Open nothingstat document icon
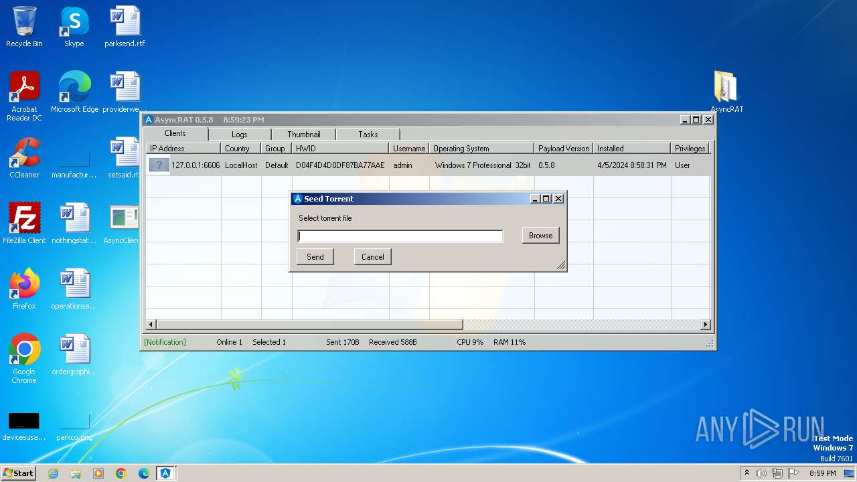 coord(74,224)
